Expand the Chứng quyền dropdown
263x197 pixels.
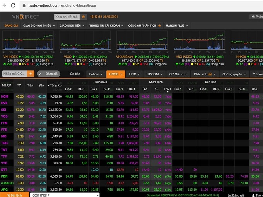(x=234, y=74)
